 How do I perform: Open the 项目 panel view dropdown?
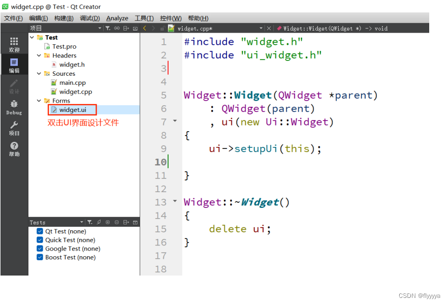[100, 28]
